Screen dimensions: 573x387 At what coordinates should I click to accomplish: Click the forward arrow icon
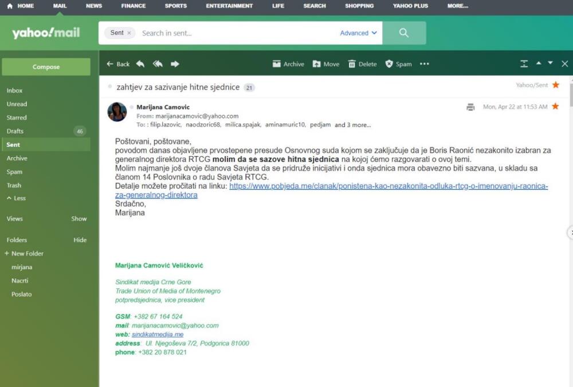[175, 64]
